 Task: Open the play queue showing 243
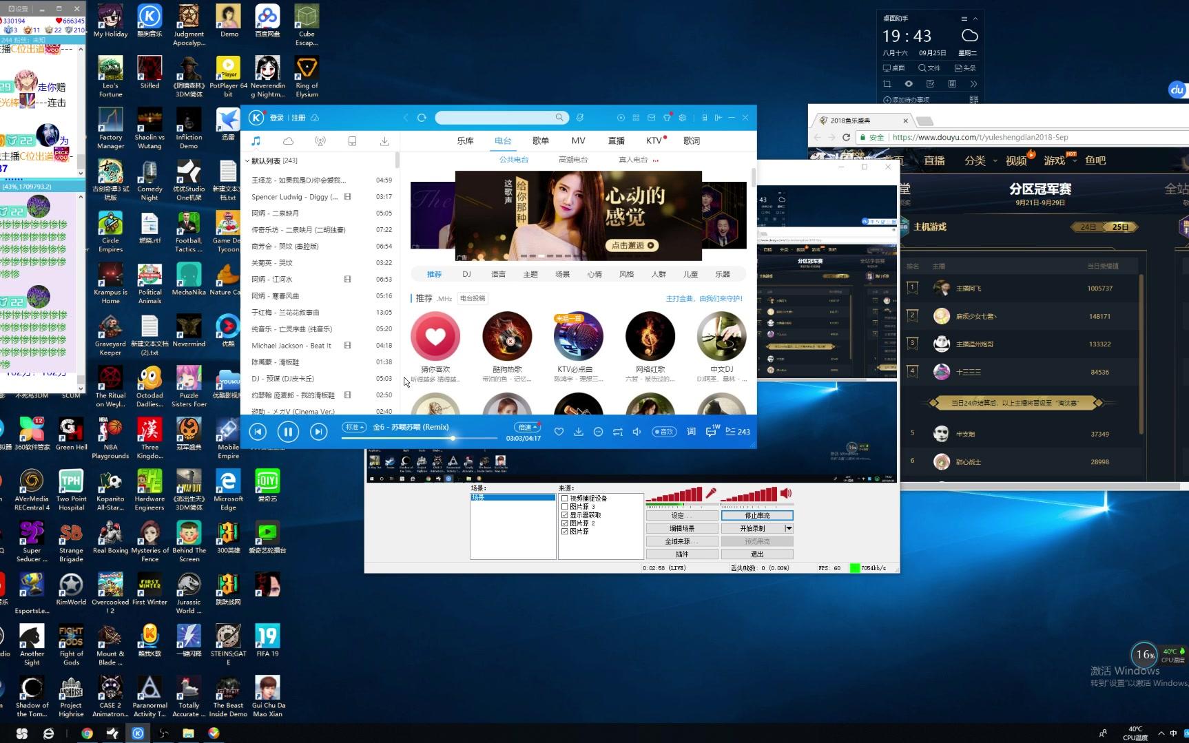coord(738,432)
